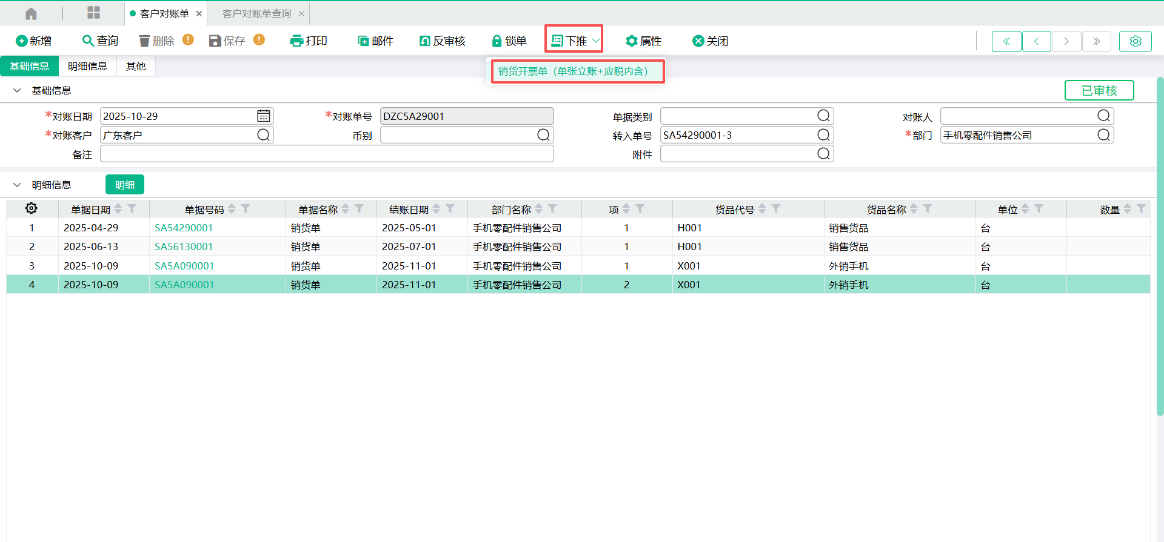Open the grid apps menu icon

[93, 13]
